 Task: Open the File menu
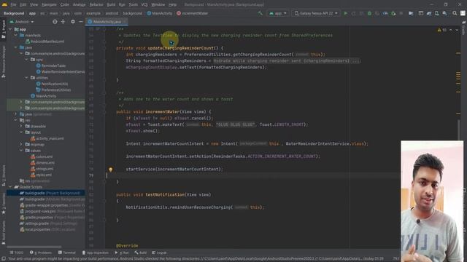(13, 4)
